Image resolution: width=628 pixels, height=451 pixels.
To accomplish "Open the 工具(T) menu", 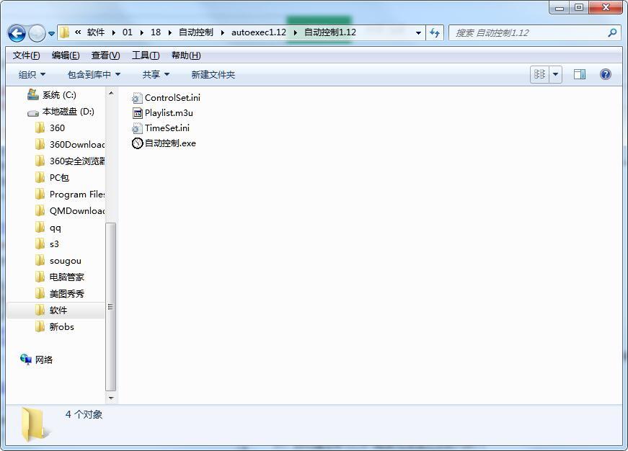I will (x=146, y=55).
